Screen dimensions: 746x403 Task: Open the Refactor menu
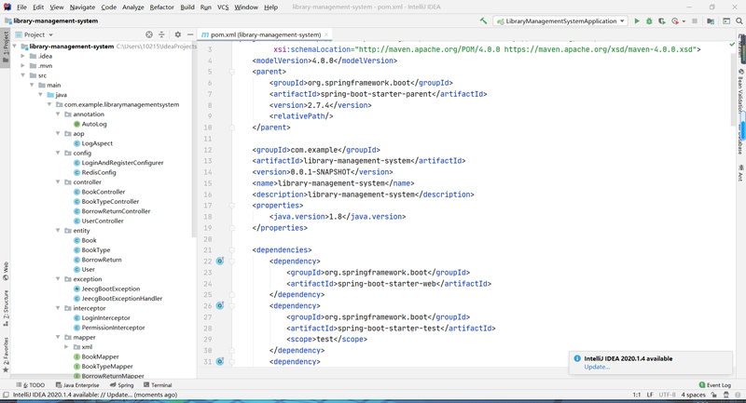tap(161, 7)
